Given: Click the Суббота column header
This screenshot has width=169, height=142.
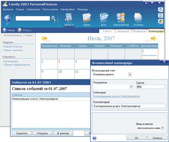Looking at the screenshot, I should click(x=133, y=46).
